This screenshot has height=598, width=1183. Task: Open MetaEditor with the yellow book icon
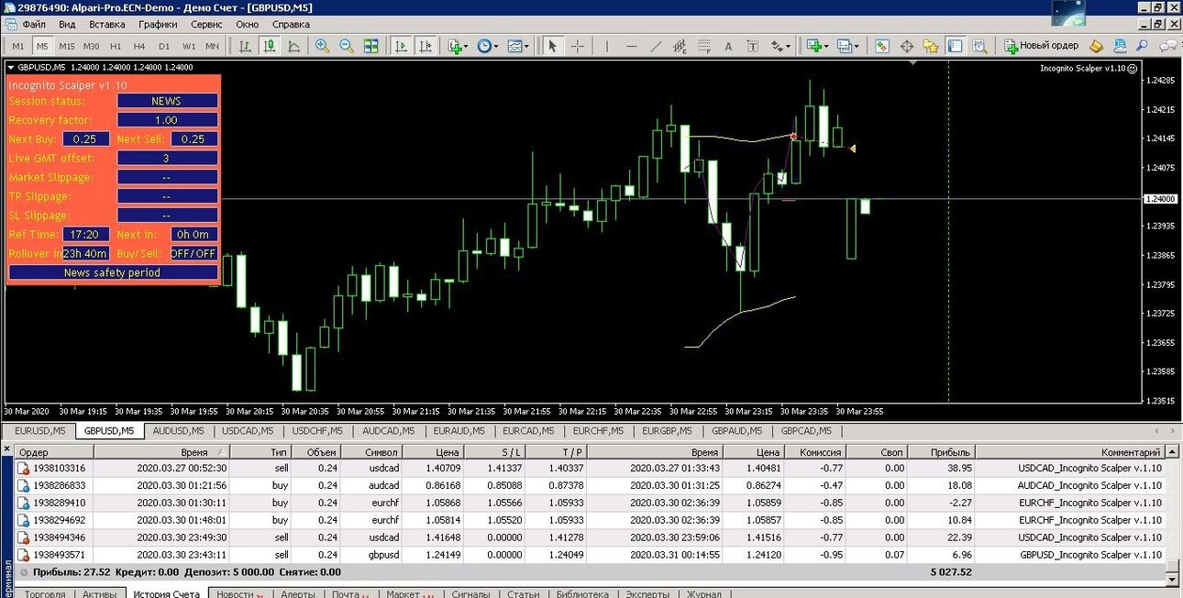pos(1096,46)
